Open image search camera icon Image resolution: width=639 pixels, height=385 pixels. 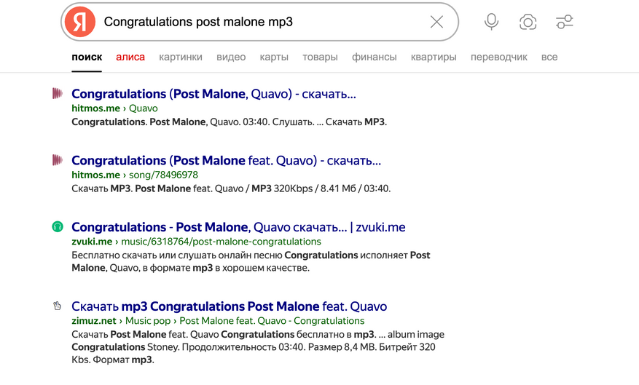(528, 22)
